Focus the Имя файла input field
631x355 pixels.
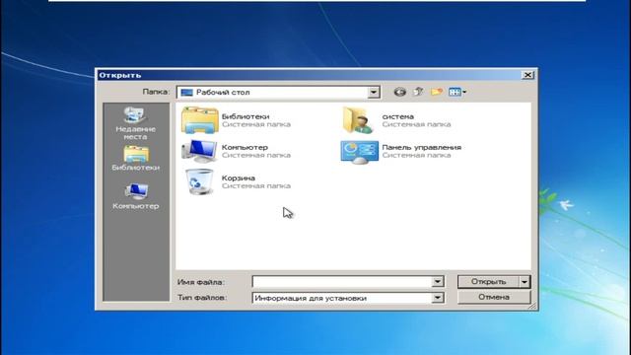pos(342,282)
